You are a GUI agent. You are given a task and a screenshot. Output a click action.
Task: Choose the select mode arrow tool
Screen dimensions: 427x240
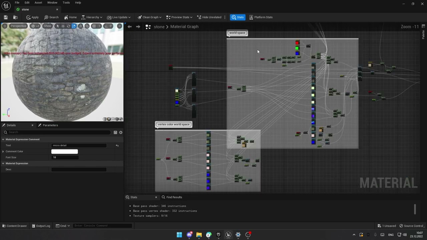pyautogui.click(x=58, y=26)
